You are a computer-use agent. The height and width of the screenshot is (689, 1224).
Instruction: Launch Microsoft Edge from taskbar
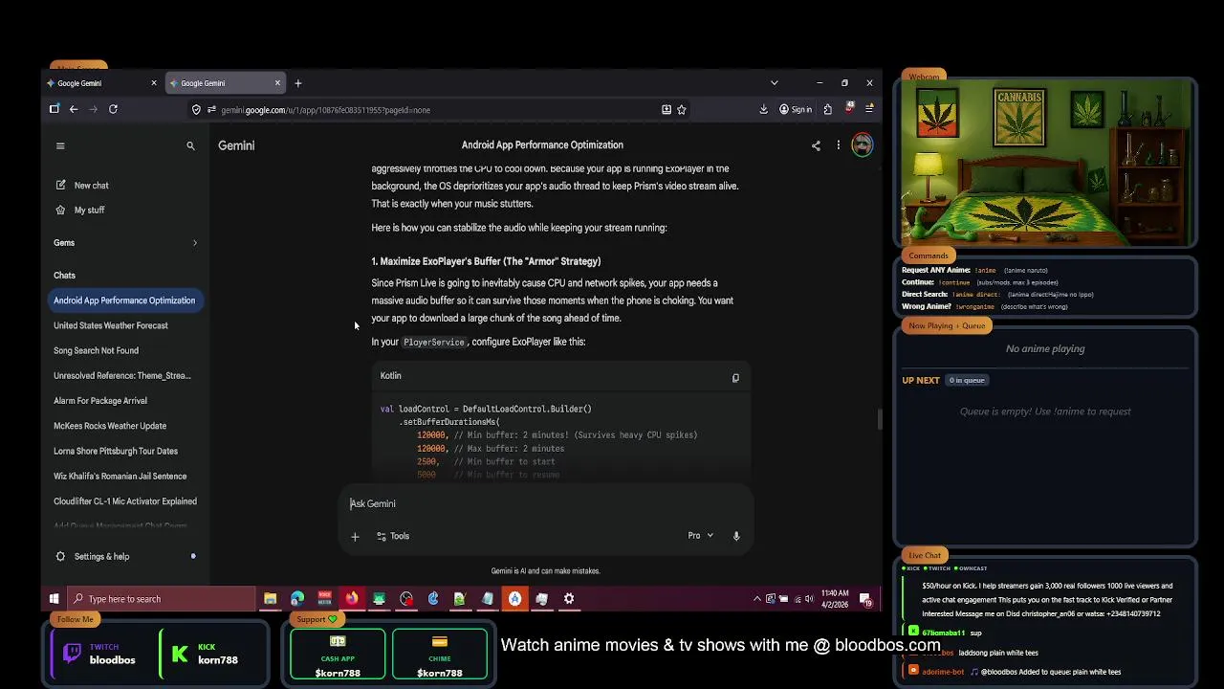point(297,599)
